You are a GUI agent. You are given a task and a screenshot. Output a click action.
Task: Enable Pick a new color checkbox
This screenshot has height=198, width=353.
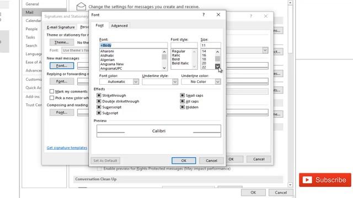pos(52,98)
